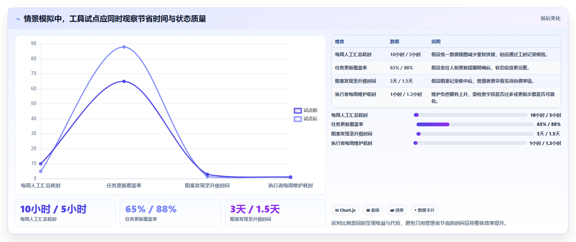
Task: Click the 3天 / 1.5天 value beside its progress bar
Action: [x=548, y=134]
